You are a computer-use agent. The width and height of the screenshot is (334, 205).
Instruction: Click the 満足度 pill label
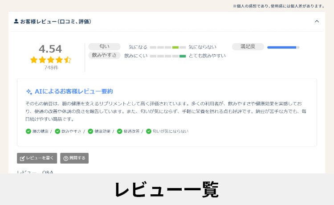(248, 46)
